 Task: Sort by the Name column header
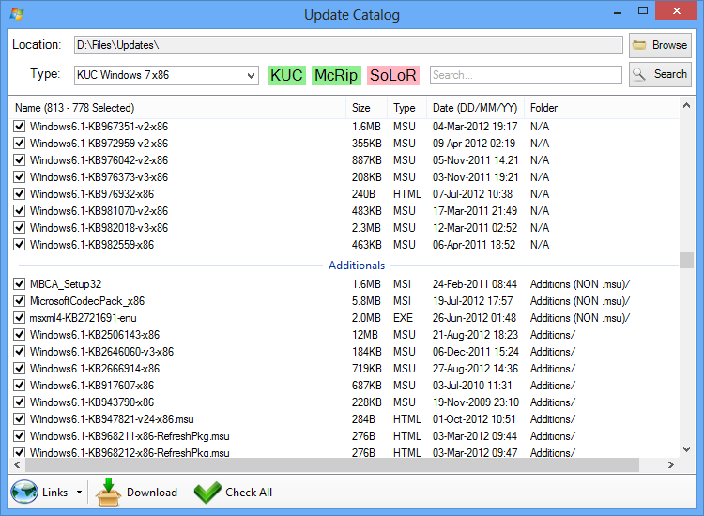(x=177, y=108)
